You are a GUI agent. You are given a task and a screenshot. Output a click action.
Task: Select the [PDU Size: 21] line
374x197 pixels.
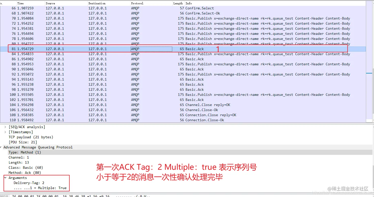pos(23,142)
